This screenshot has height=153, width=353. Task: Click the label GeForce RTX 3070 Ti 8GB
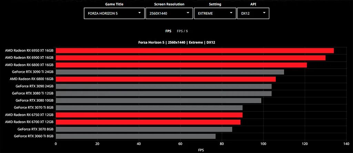(33, 108)
